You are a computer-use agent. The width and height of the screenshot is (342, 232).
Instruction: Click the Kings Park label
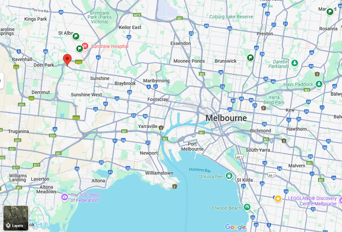tap(36, 19)
